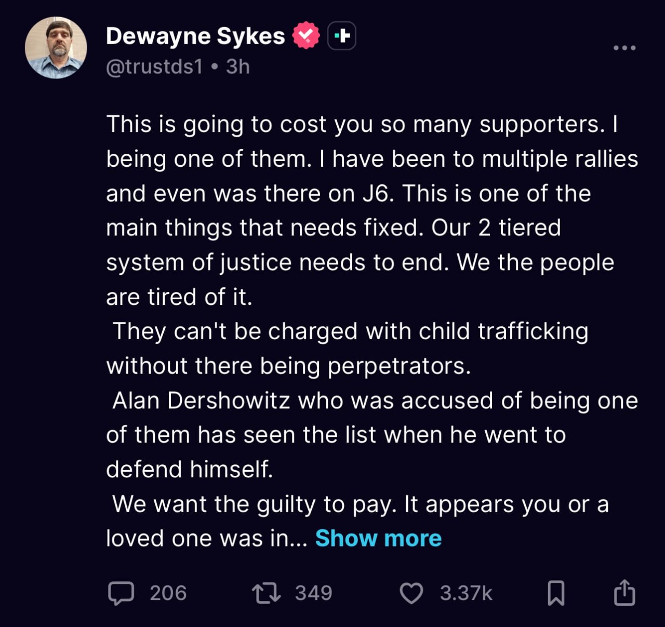Open the three-dot more options menu
This screenshot has width=665, height=627.
624,48
